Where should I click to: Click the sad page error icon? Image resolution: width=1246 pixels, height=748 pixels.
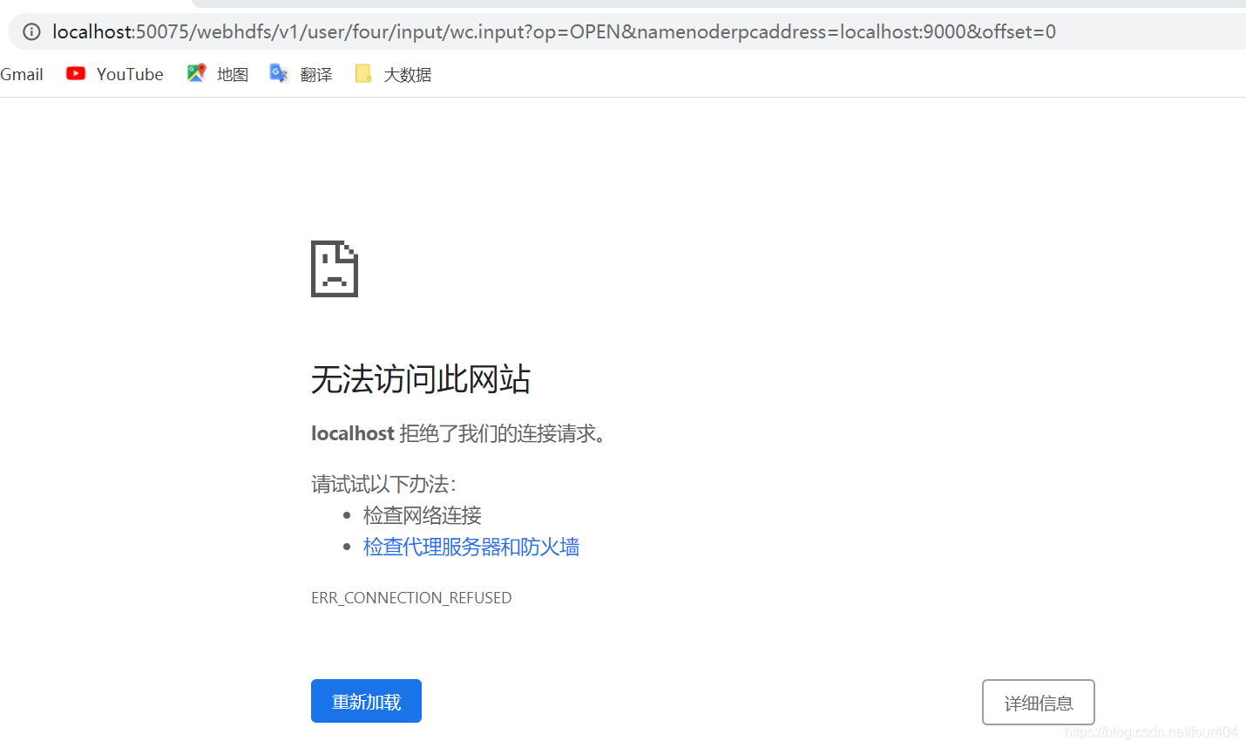pos(334,269)
